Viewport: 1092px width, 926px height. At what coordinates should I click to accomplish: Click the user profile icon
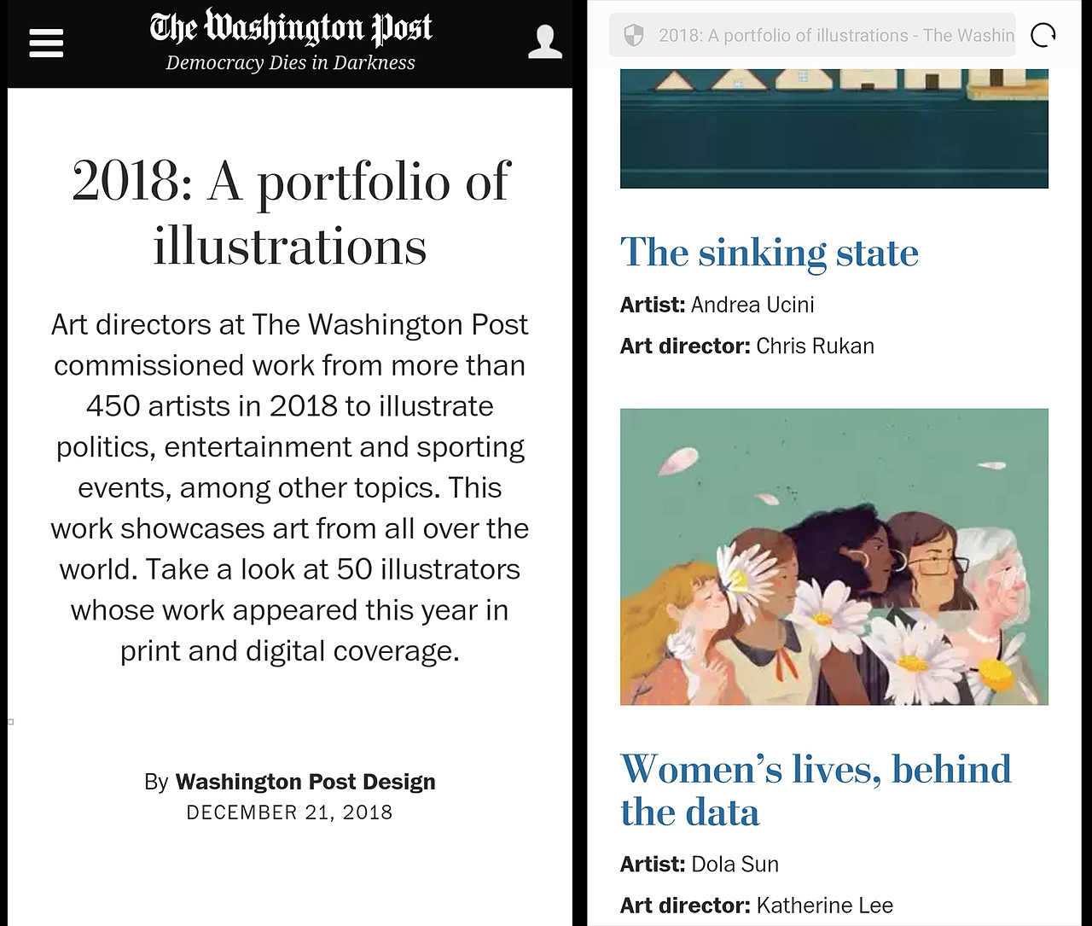click(544, 42)
